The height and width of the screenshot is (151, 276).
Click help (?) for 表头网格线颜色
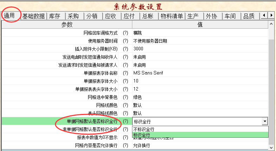click(x=125, y=113)
